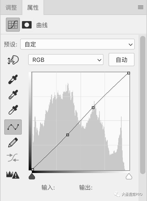Pick the black point eyedropper
This screenshot has height=201, width=147.
coord(13,79)
